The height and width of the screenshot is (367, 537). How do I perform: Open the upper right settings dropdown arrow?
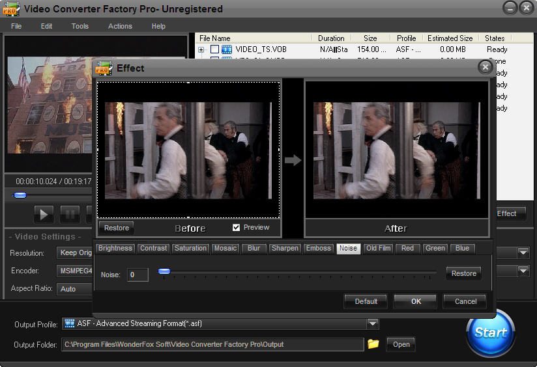tap(523, 252)
